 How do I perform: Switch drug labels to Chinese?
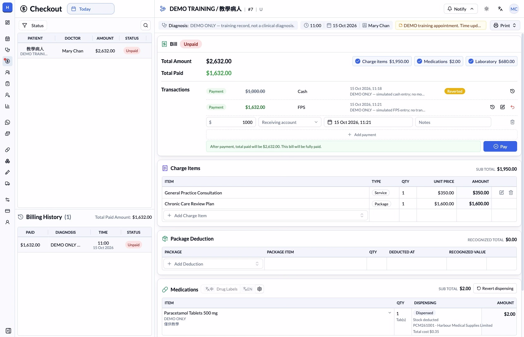[x=209, y=289]
